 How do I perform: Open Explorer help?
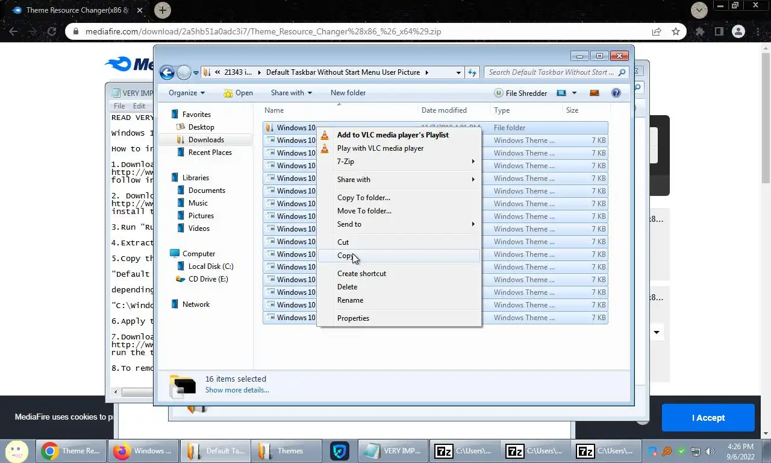[x=616, y=93]
